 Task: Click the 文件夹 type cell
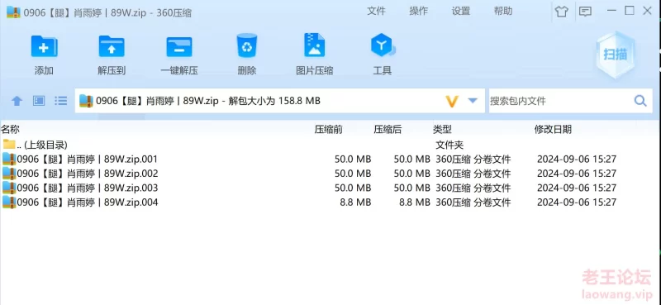point(449,145)
